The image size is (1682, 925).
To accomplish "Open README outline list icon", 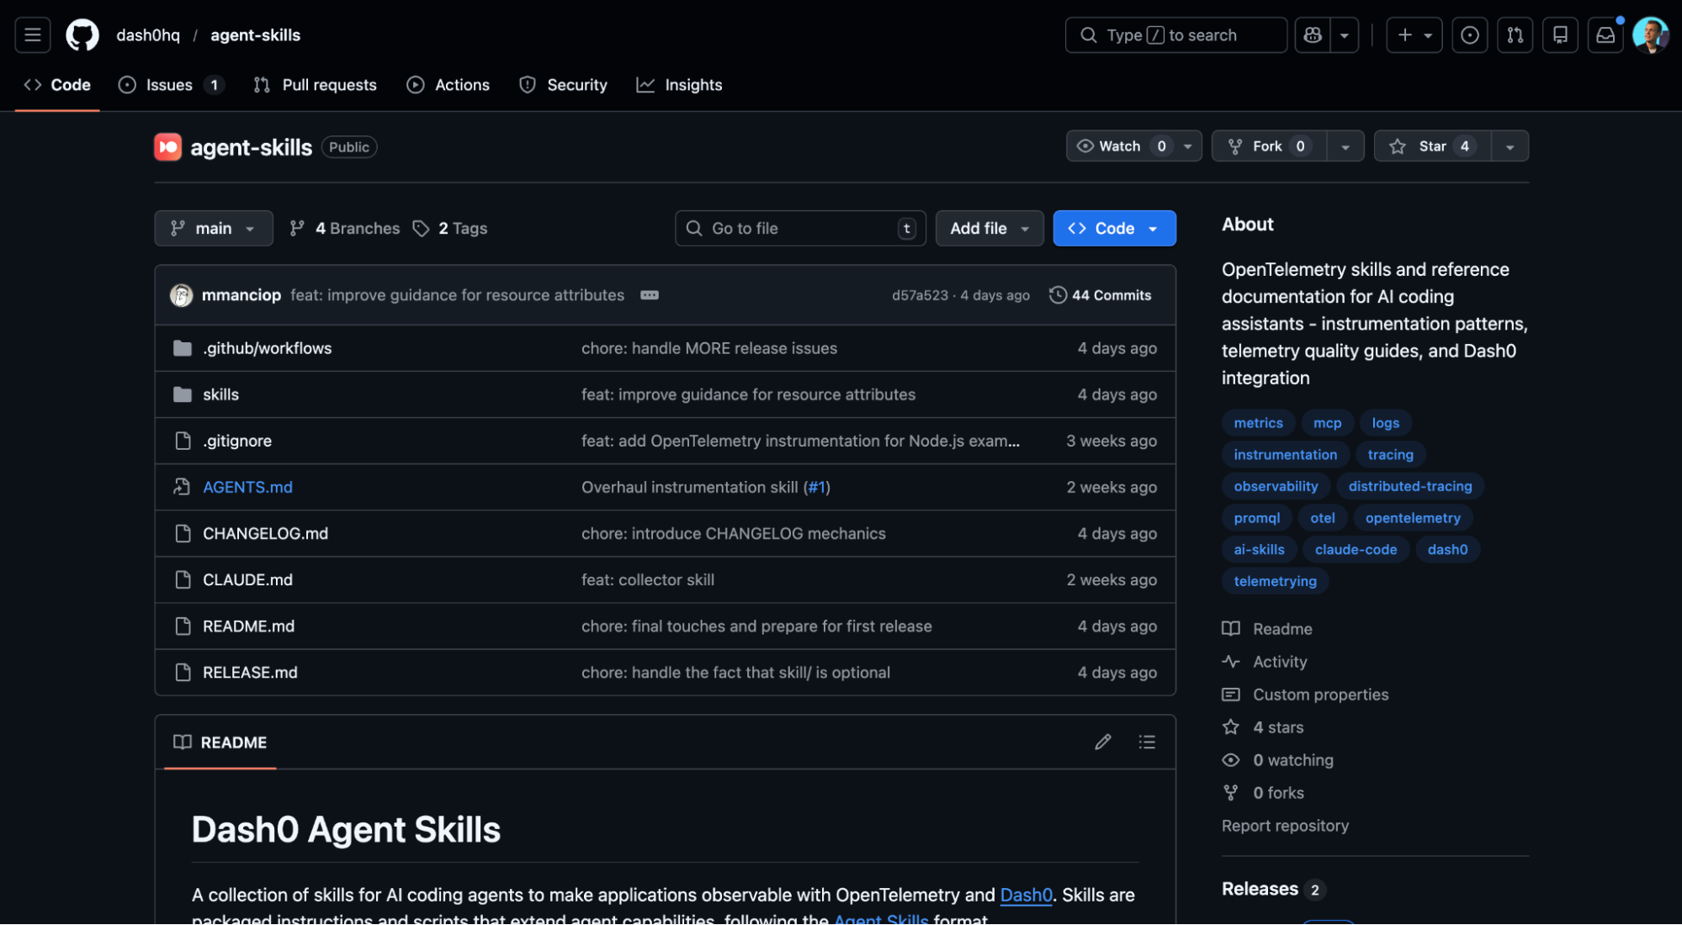I will [1146, 742].
